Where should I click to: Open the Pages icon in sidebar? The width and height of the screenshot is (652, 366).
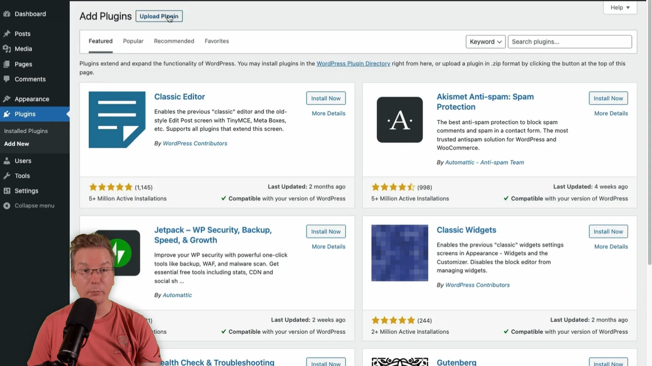[x=7, y=64]
